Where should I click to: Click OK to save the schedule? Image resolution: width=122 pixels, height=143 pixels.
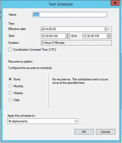point(84,132)
